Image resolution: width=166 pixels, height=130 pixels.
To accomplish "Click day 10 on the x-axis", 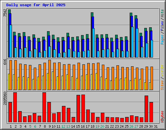I will (53, 126).
